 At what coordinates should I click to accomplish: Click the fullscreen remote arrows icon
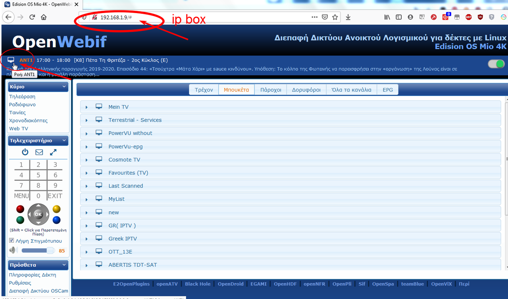pyautogui.click(x=53, y=152)
